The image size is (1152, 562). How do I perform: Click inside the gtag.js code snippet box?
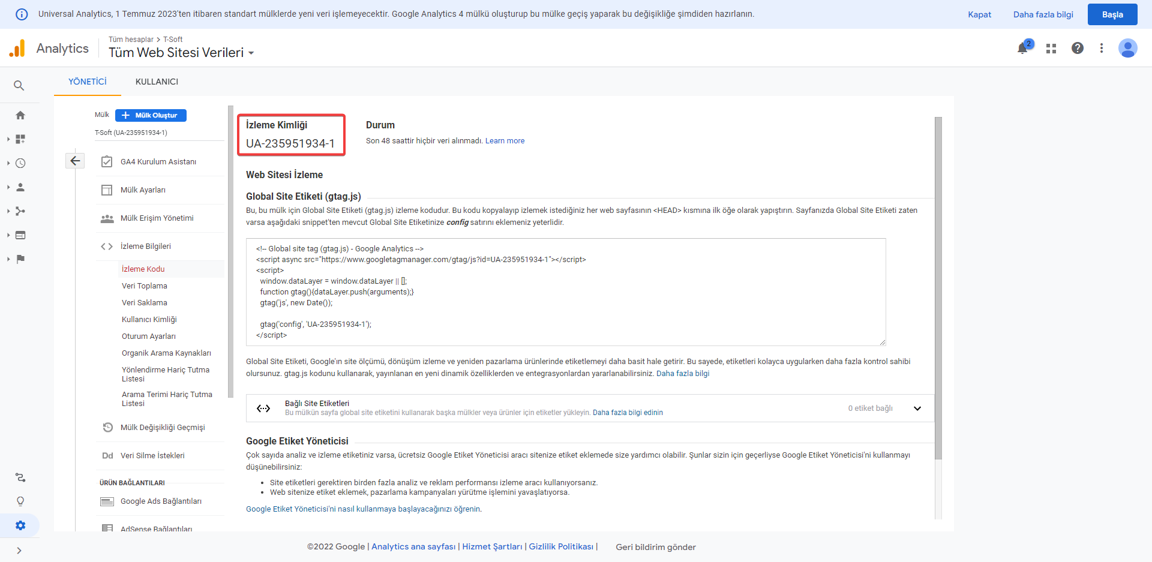click(x=566, y=292)
